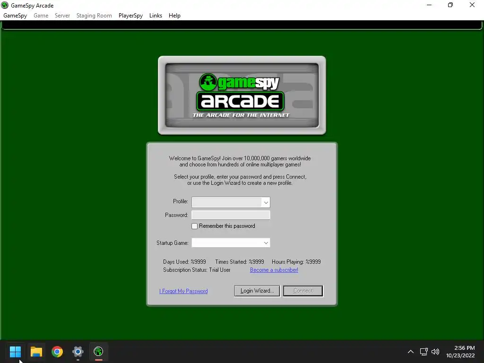Close the GameSpy Arcade window
This screenshot has height=363, width=484.
click(472, 5)
